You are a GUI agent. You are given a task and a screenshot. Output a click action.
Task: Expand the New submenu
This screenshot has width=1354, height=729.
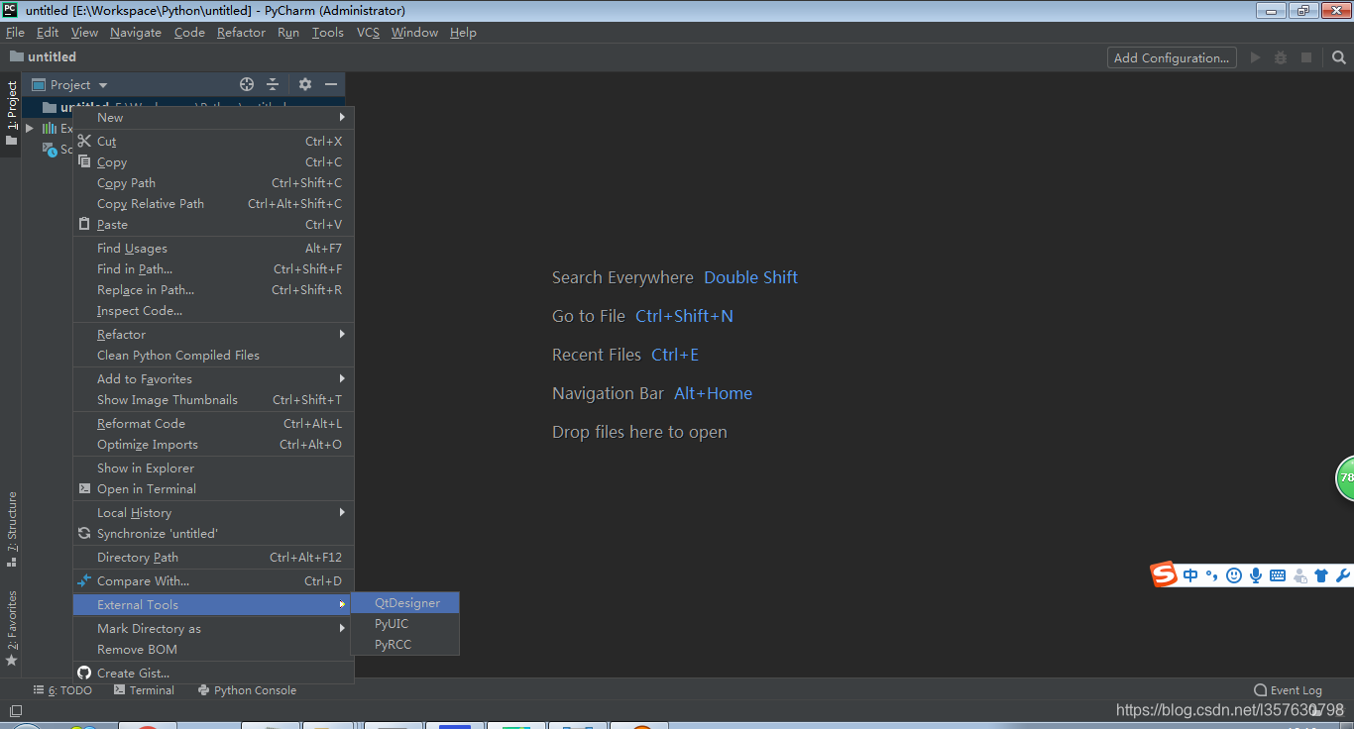point(213,117)
